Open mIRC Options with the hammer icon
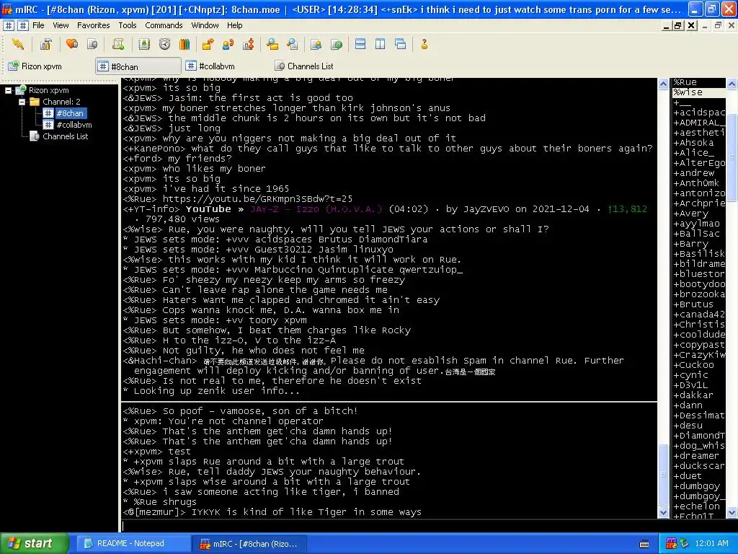The height and width of the screenshot is (554, 738). tap(45, 44)
